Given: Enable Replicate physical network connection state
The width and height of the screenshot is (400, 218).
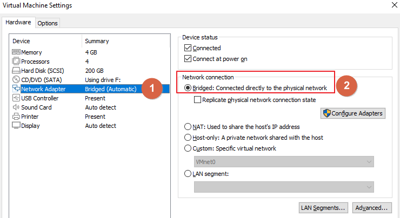Looking at the screenshot, I should (x=197, y=100).
